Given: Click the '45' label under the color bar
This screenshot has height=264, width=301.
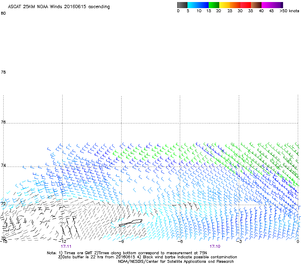Looking at the screenshot, I should pos(271,11).
